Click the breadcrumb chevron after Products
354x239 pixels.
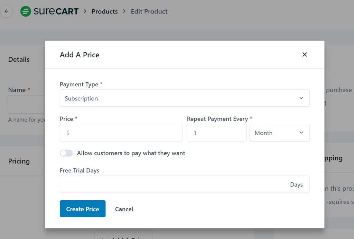coord(124,11)
